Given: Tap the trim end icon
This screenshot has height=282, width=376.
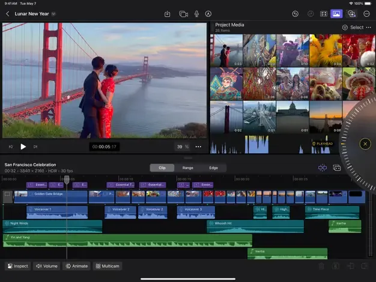Looking at the screenshot, I should click(x=365, y=266).
